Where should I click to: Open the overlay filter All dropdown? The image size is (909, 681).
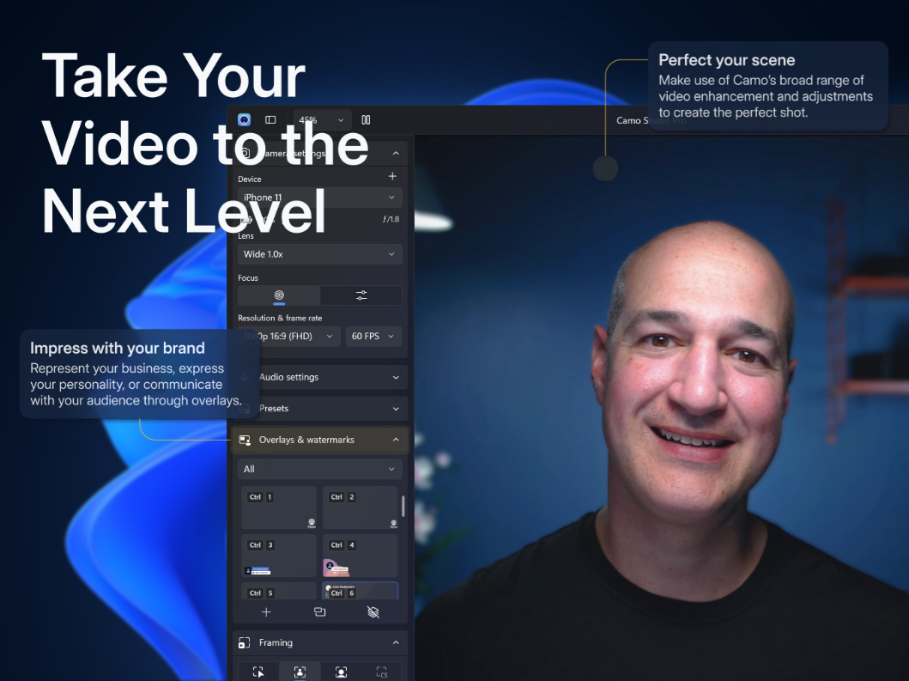click(x=319, y=469)
